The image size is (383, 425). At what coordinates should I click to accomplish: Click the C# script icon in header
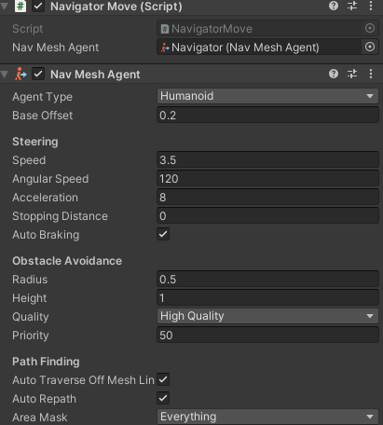coord(21,6)
